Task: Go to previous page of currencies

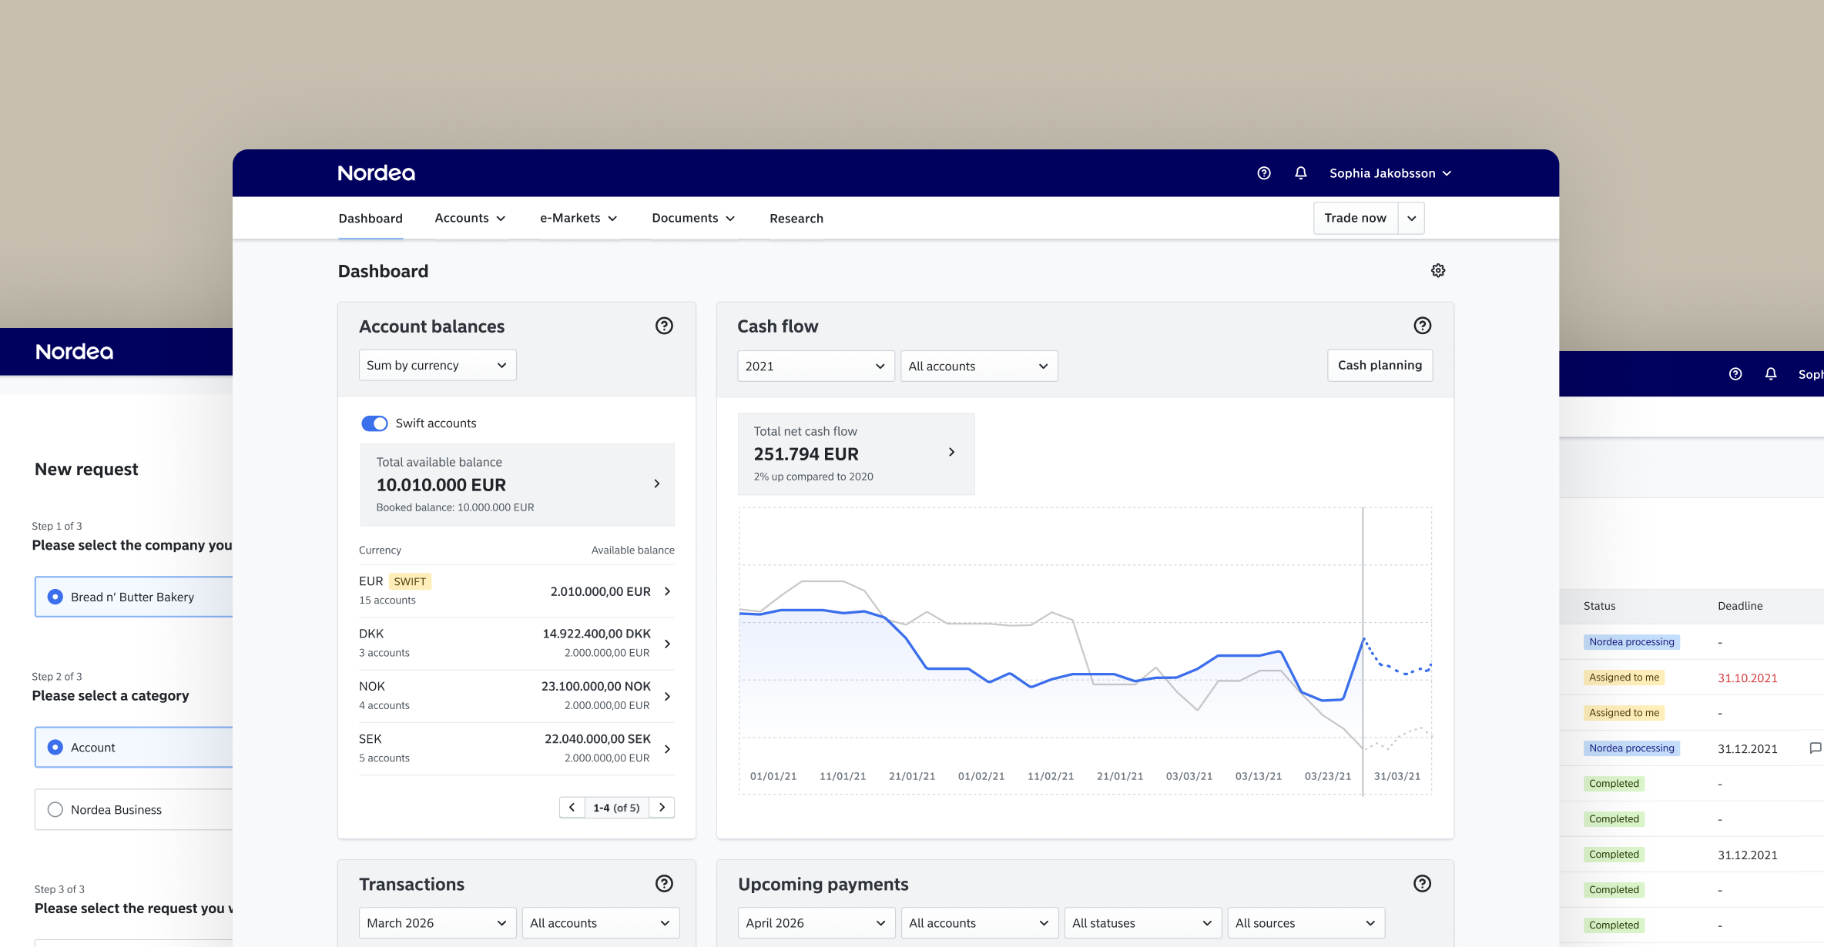Action: (572, 808)
